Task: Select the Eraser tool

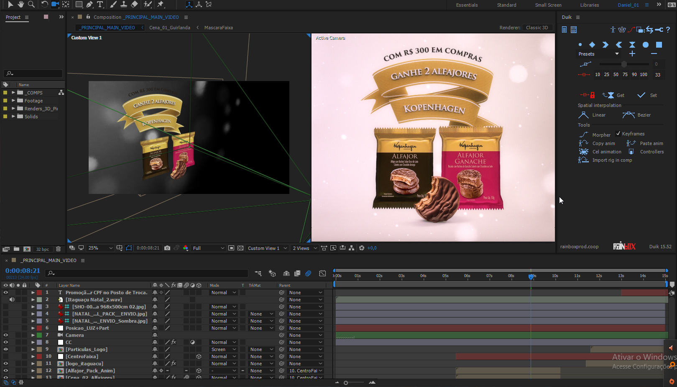Action: tap(134, 5)
